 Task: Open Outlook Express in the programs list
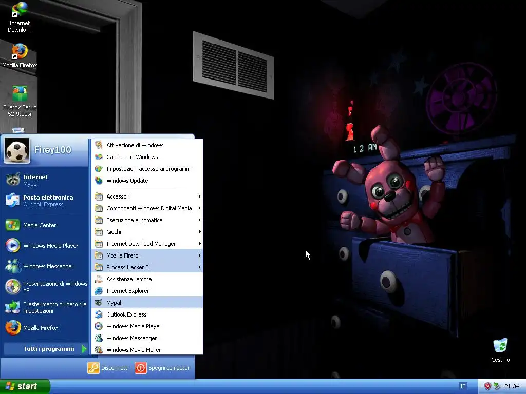click(147, 314)
